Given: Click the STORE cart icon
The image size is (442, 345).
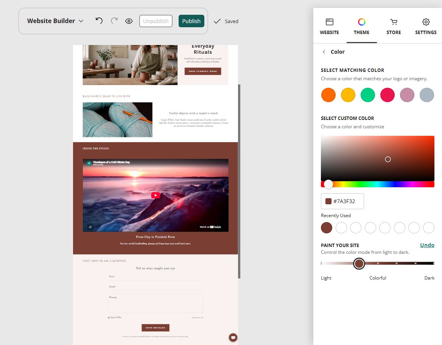Looking at the screenshot, I should click(394, 22).
